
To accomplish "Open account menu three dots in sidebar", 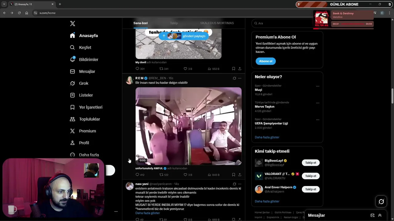I will click(x=116, y=211).
